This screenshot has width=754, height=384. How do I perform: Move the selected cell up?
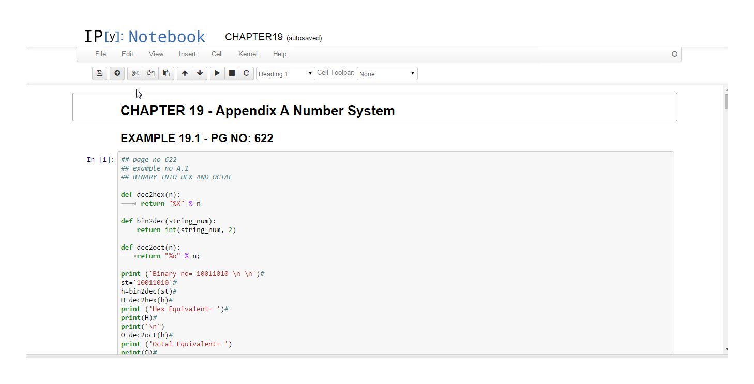point(185,73)
